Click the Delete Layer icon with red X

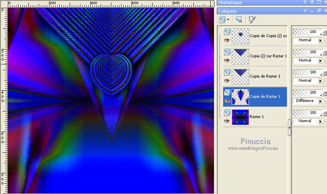(x=239, y=20)
